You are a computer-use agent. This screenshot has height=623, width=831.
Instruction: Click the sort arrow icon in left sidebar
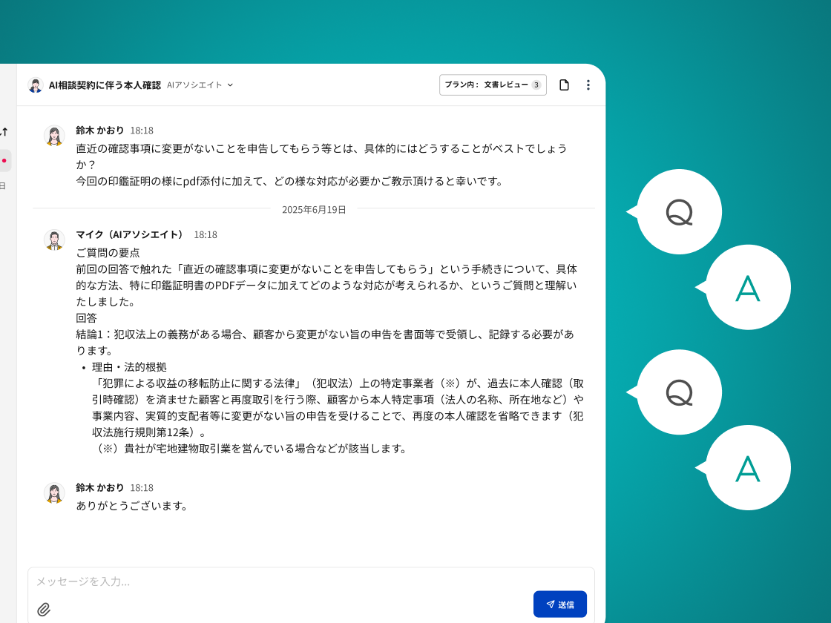[4, 132]
